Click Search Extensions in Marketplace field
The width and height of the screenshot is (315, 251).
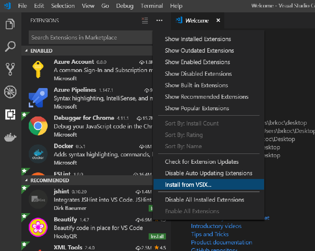[x=91, y=37]
